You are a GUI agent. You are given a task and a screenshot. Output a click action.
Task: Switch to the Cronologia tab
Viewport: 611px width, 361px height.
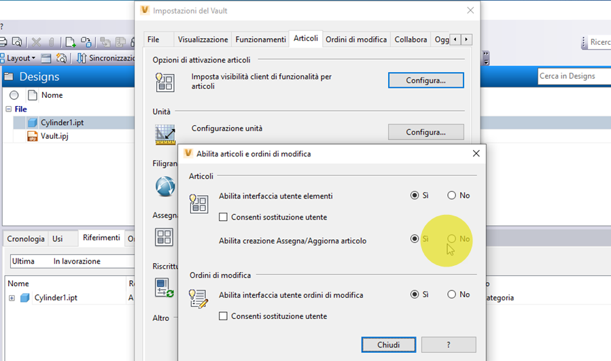[26, 239]
